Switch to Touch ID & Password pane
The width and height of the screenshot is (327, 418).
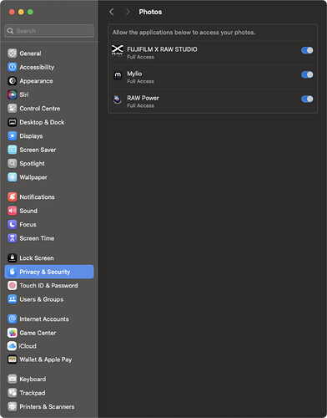(x=49, y=286)
